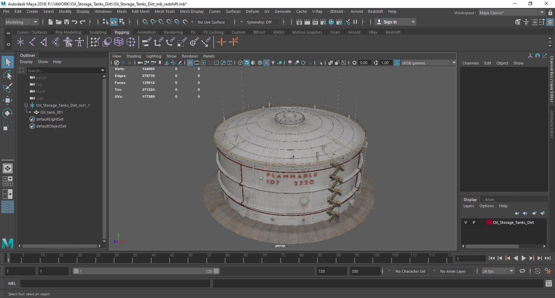Toggle visibility V of Oil_Storage_Tanks_Dirt layer
This screenshot has height=298, width=555.
(x=466, y=222)
